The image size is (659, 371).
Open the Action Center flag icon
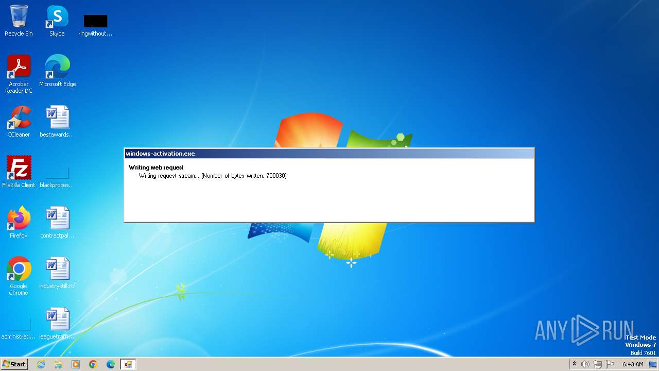tap(610, 364)
